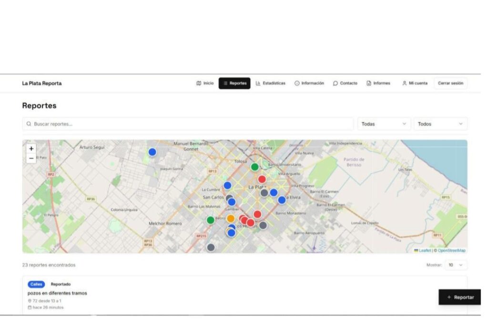Navigate to Inicio in the top navigation
This screenshot has width=488, height=334.
(x=205, y=83)
